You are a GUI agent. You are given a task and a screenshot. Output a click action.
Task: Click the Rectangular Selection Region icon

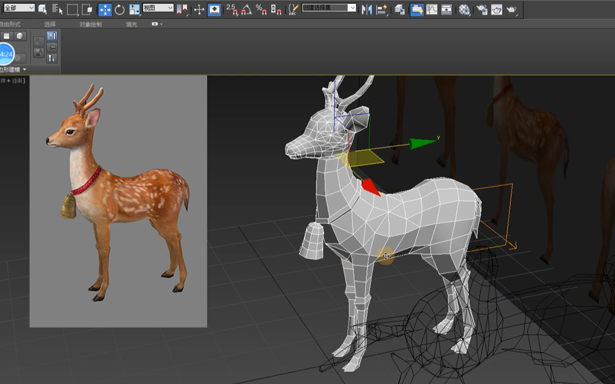pos(72,10)
